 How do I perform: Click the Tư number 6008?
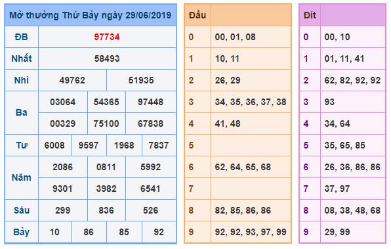54,146
